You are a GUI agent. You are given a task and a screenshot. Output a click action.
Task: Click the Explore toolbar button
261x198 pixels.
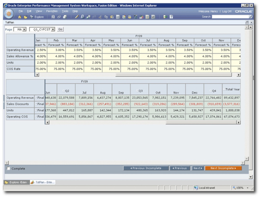click(37, 17)
